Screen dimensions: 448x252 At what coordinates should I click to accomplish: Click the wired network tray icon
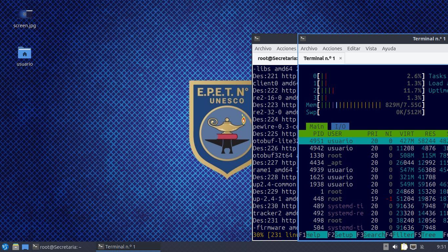tap(413, 247)
